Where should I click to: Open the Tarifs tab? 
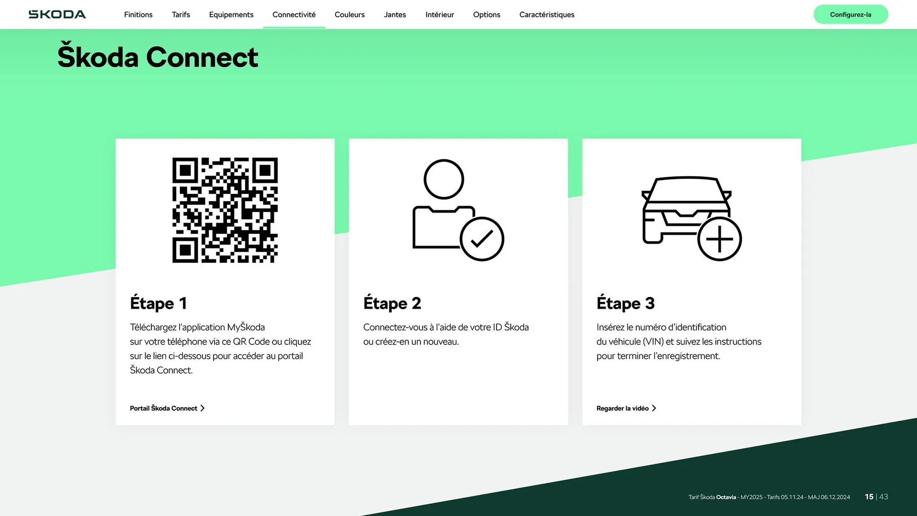[x=181, y=14]
